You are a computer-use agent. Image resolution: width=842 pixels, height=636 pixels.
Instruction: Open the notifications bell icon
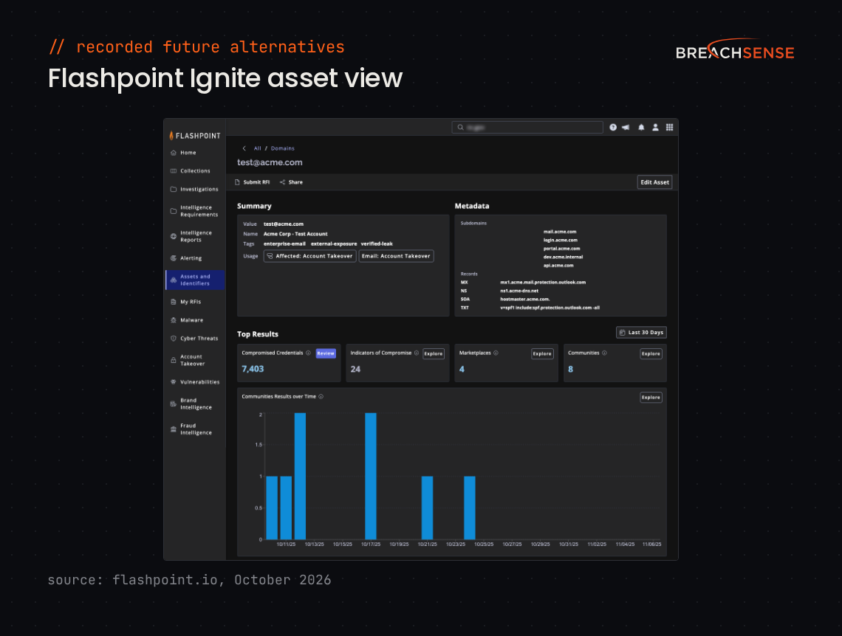[641, 127]
